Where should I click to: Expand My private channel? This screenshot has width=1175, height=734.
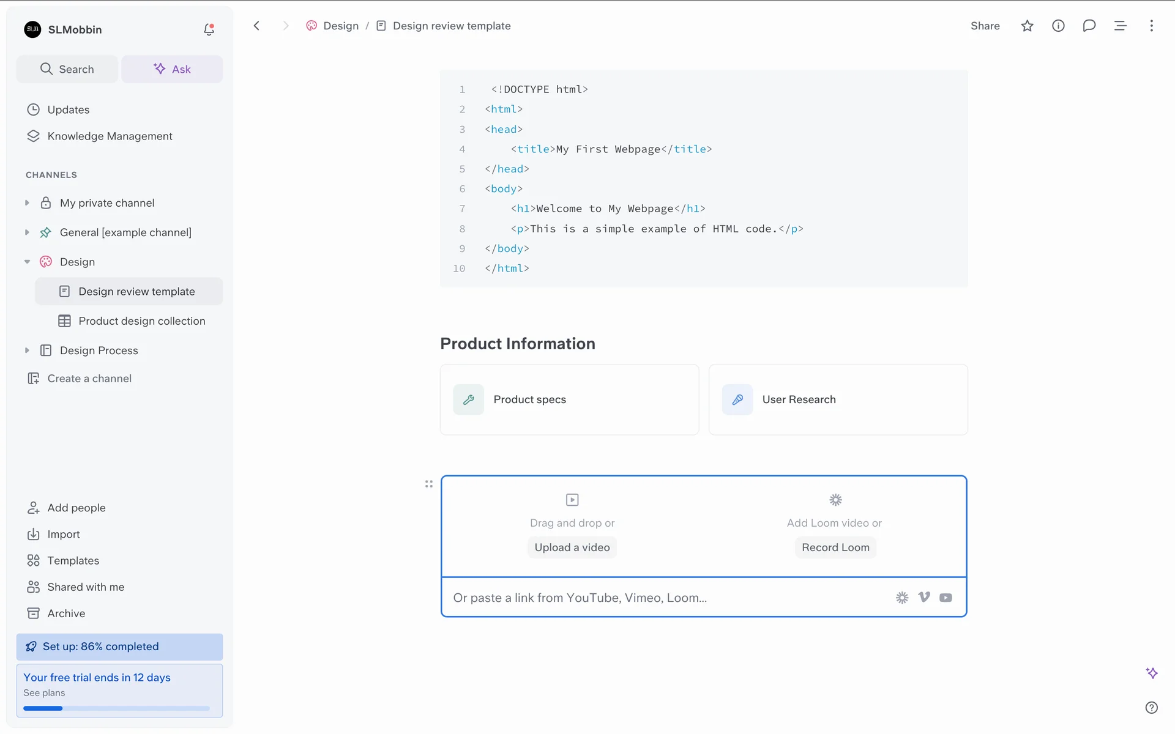[27, 203]
